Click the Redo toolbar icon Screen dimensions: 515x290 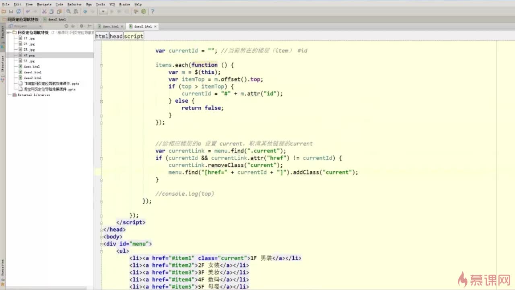point(35,12)
